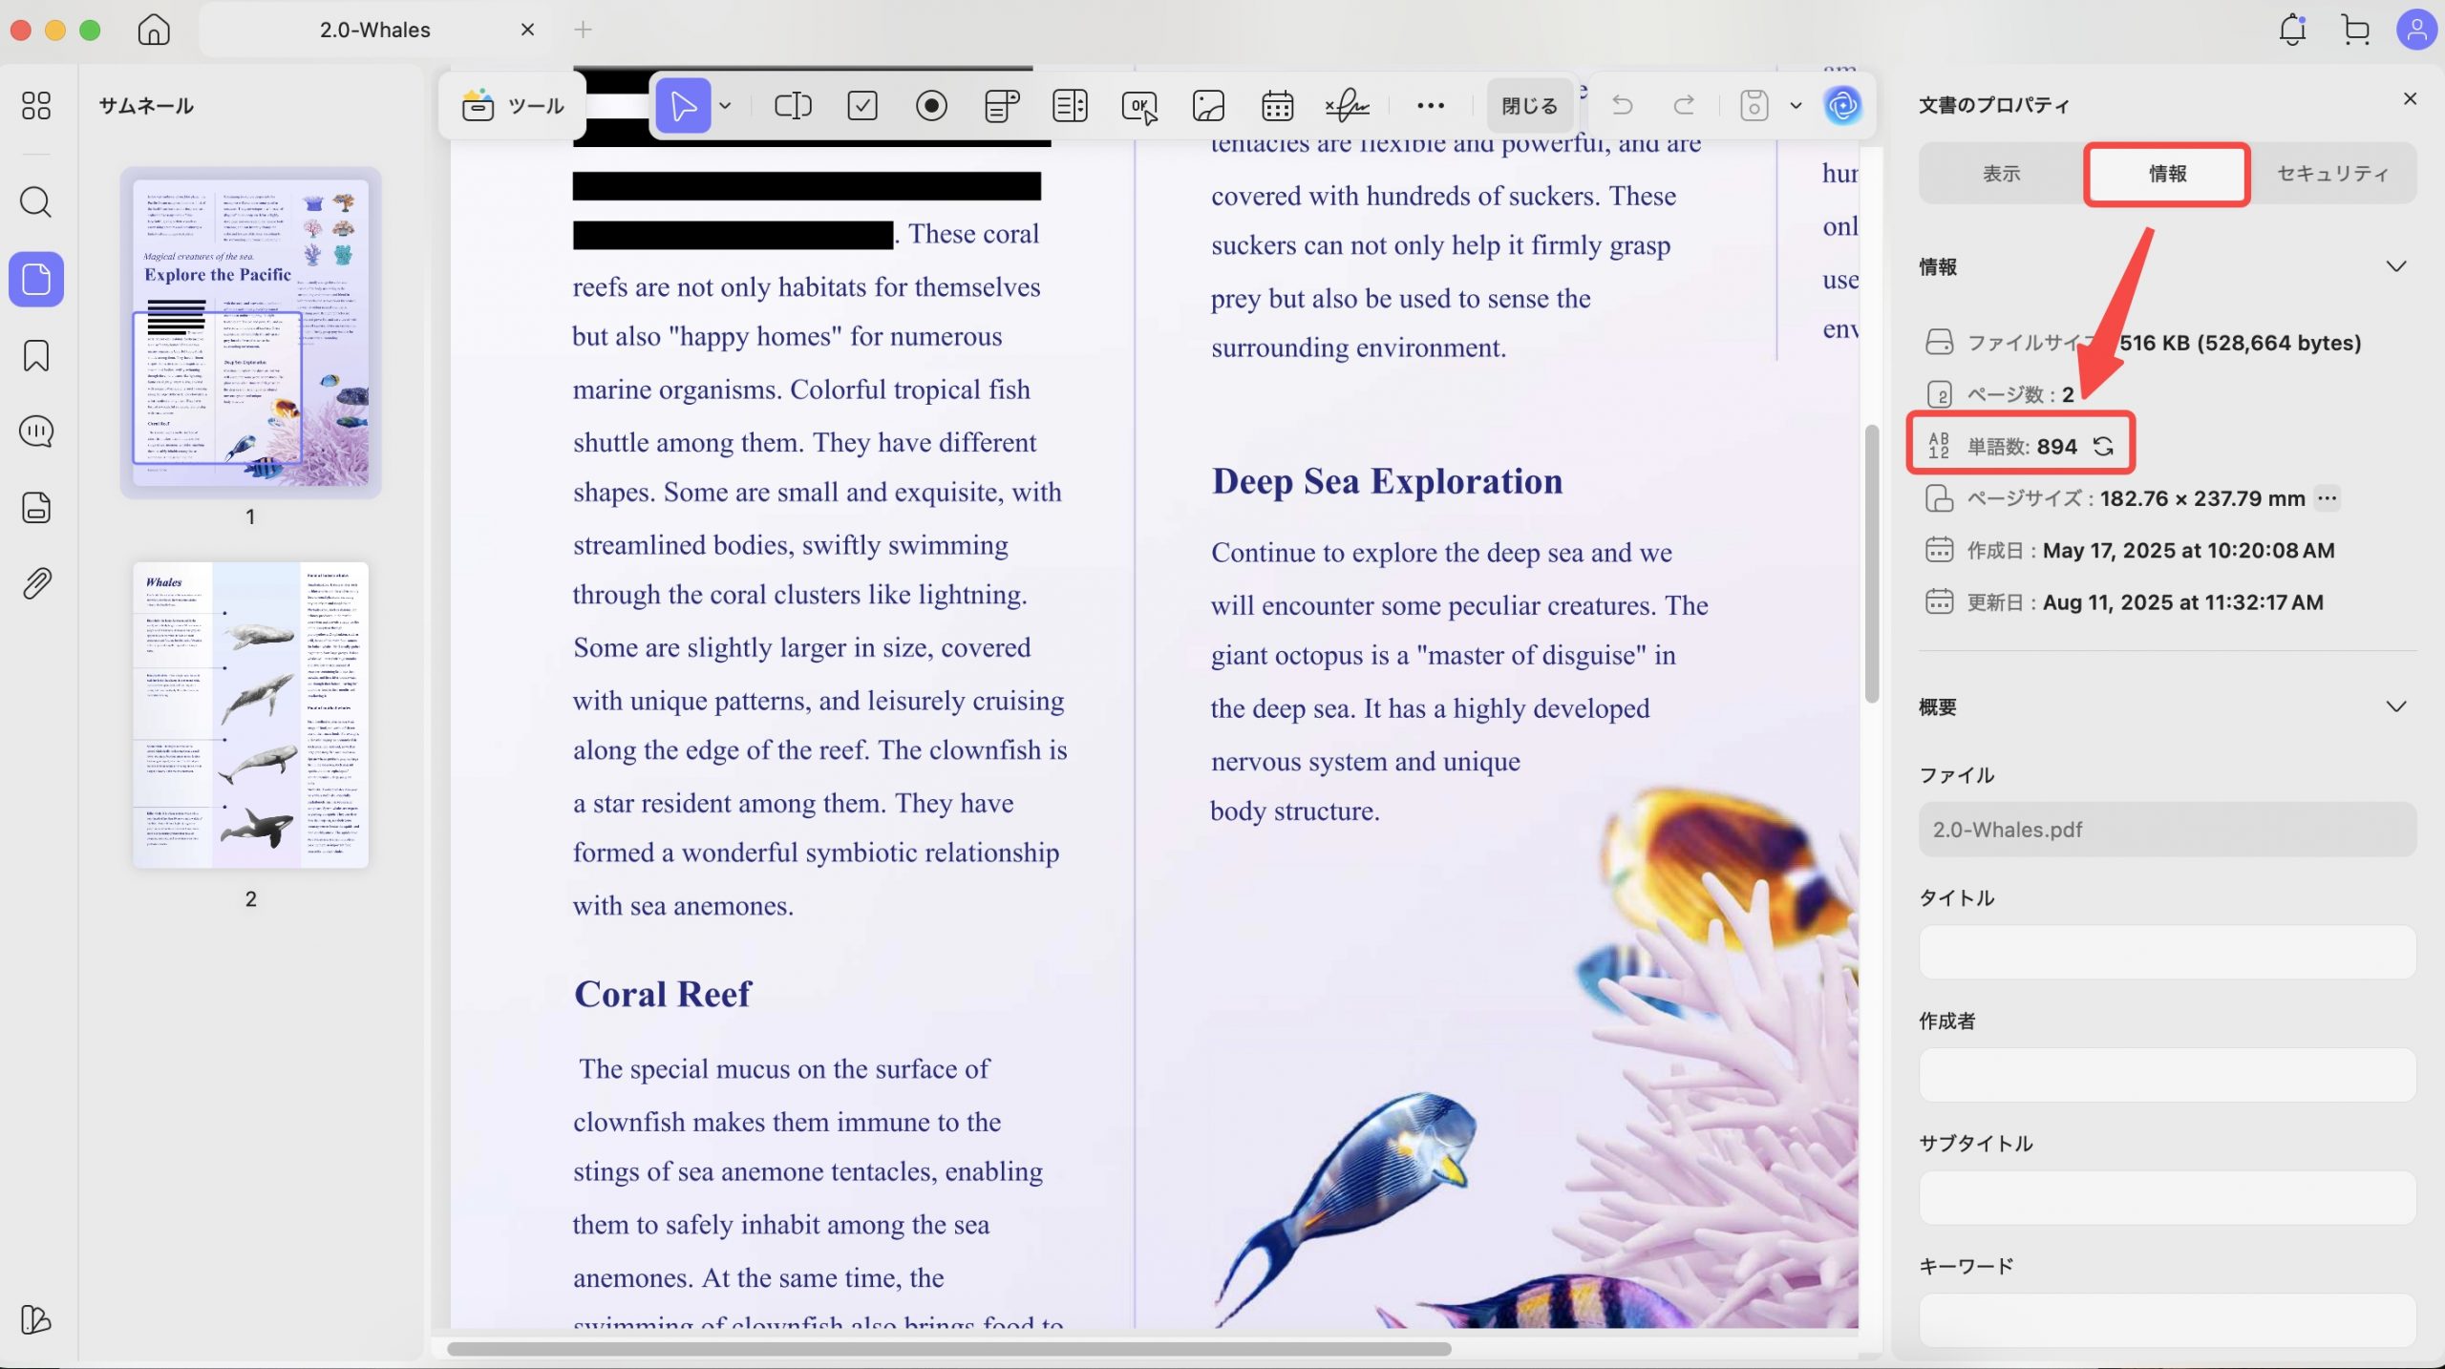The height and width of the screenshot is (1369, 2445).
Task: Open the attachments paperclip panel
Action: coord(36,583)
